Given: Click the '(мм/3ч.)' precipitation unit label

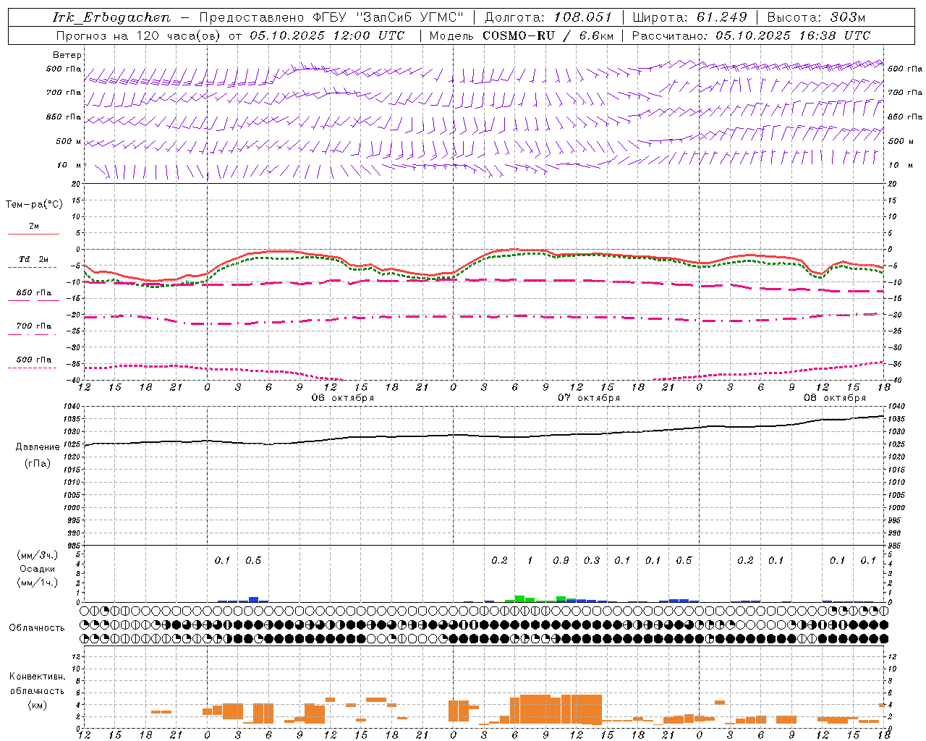Looking at the screenshot, I should click(x=38, y=554).
